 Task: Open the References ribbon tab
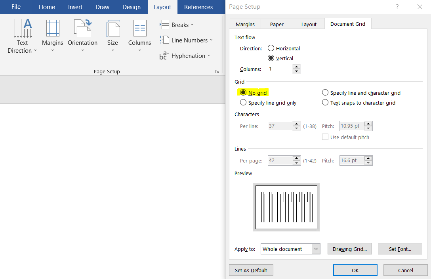(x=198, y=7)
